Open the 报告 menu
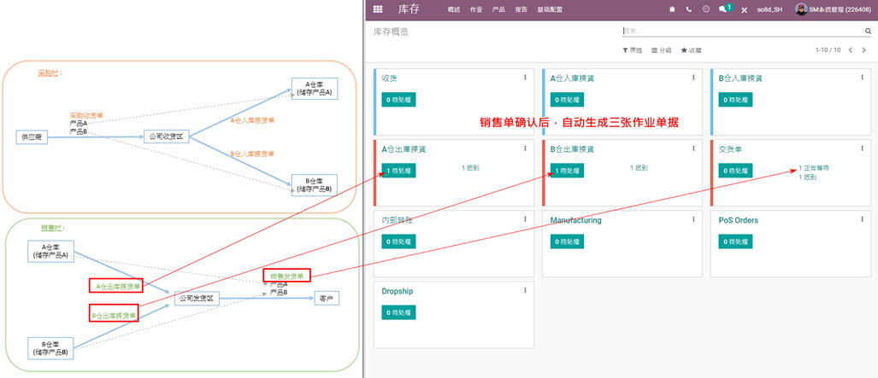The width and height of the screenshot is (878, 378). 521,9
